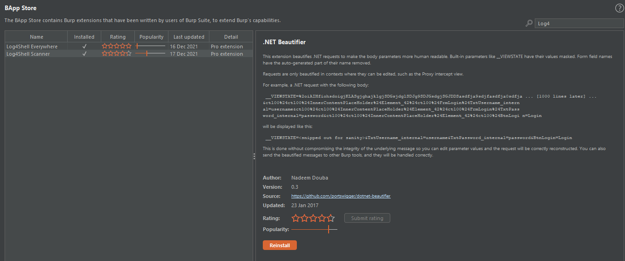
Task: Click installed checkmark for Log4Shell Everywhere
Action: [84, 46]
